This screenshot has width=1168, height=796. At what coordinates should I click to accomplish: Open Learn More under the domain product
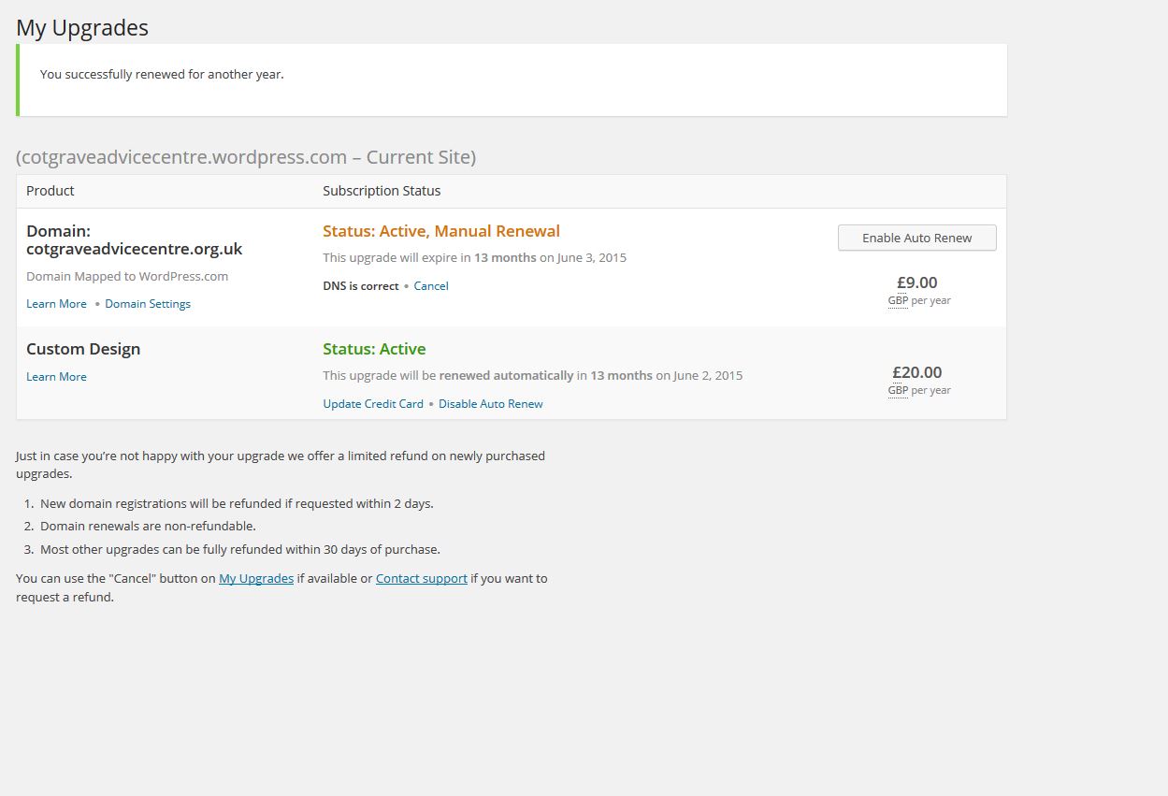tap(56, 304)
